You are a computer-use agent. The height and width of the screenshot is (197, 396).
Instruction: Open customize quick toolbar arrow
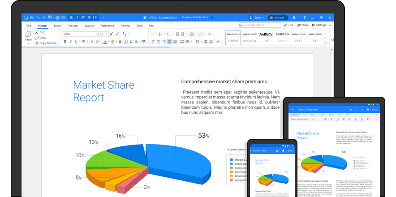[103, 17]
